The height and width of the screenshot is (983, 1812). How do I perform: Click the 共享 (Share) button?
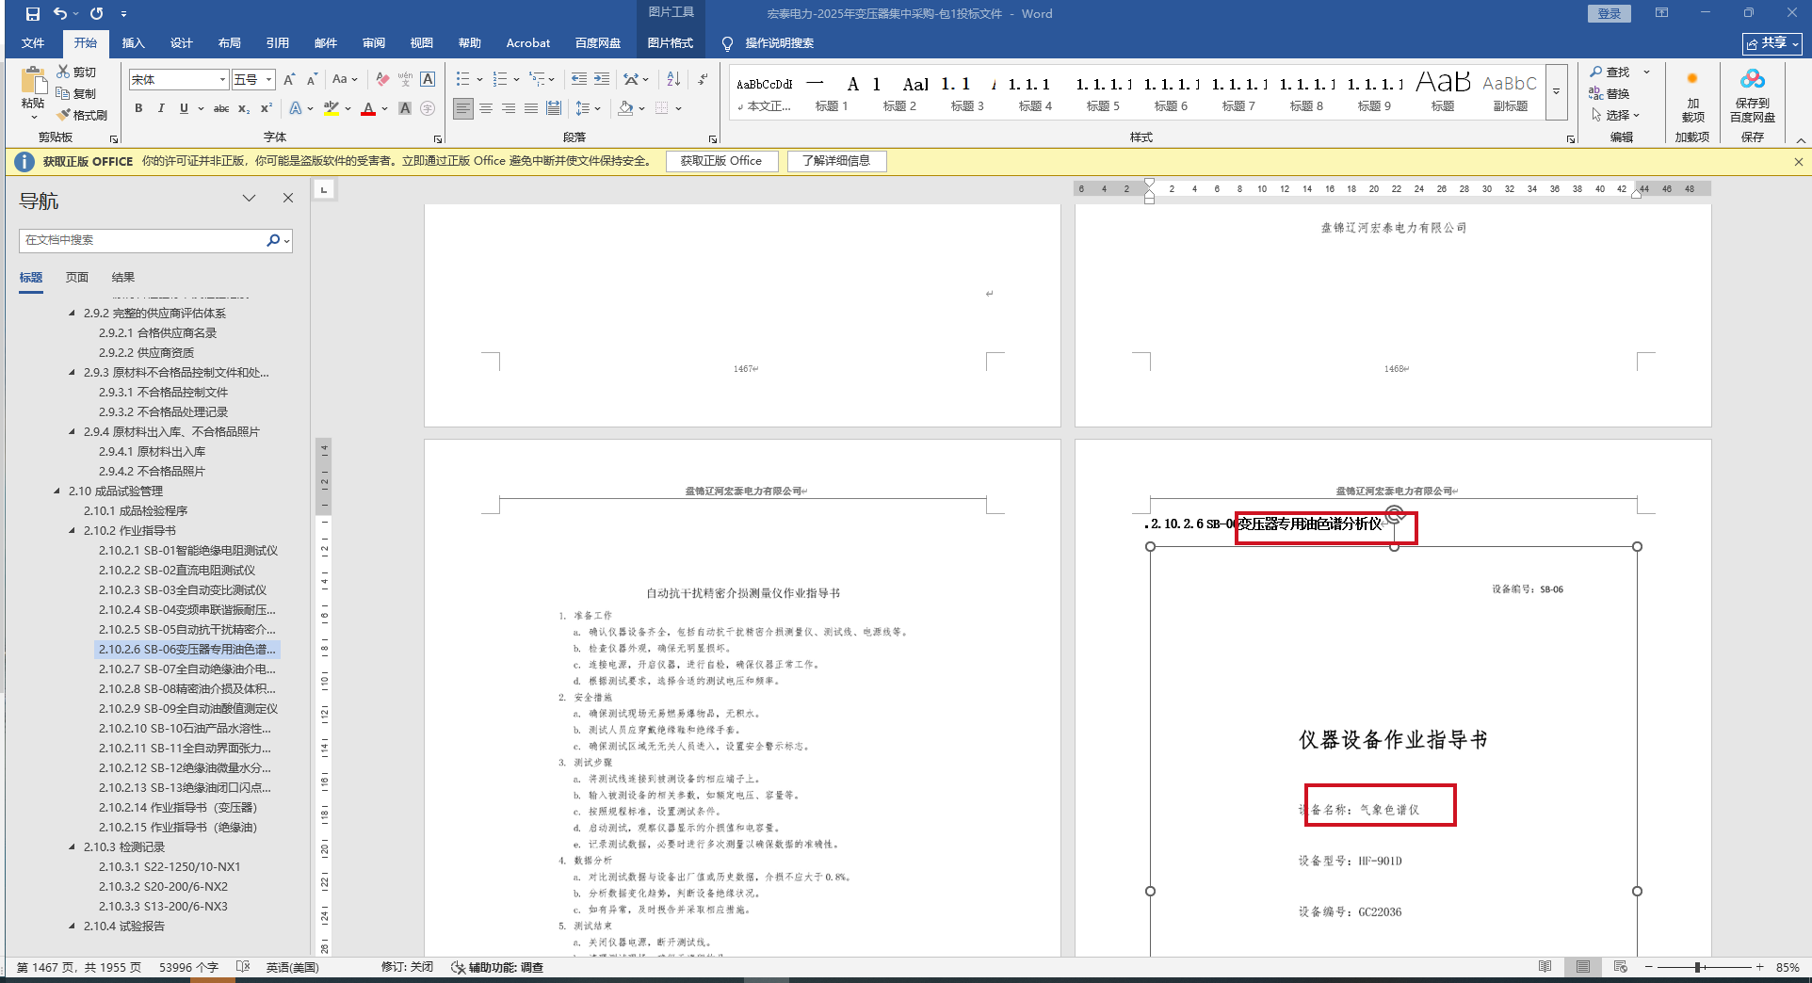(x=1772, y=43)
